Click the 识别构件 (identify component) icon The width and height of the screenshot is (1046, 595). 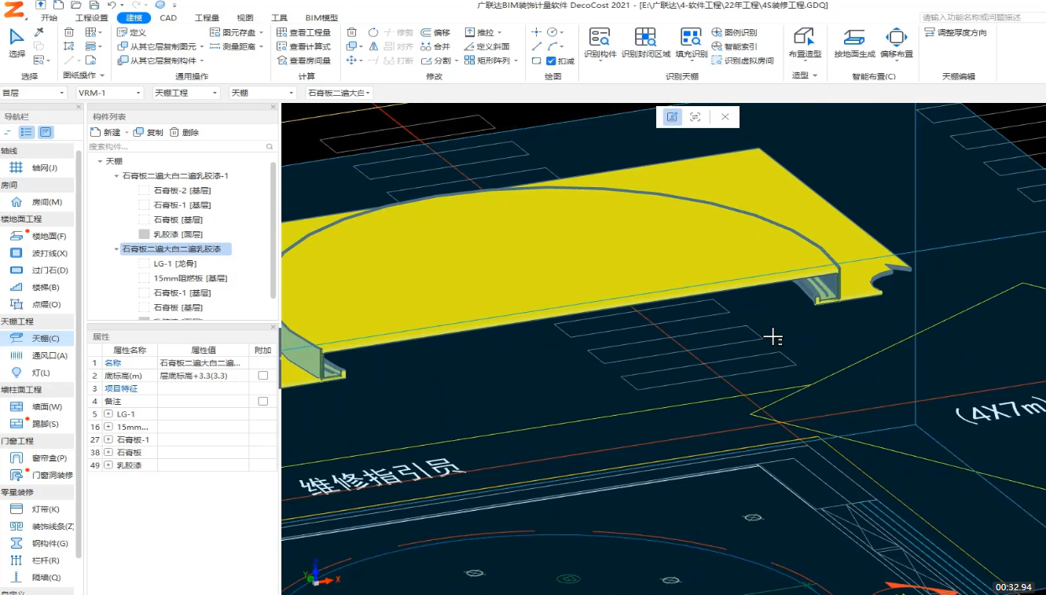pos(600,38)
